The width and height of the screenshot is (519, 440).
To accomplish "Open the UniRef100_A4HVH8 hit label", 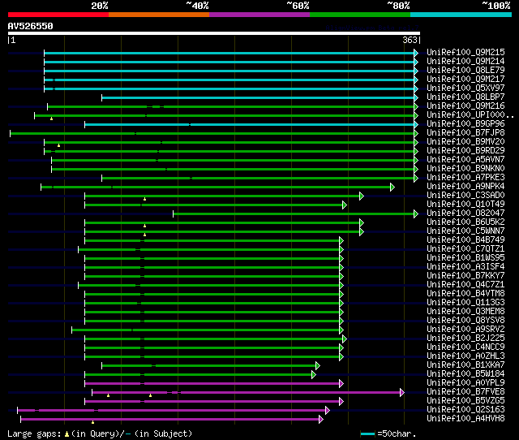I will (465, 418).
